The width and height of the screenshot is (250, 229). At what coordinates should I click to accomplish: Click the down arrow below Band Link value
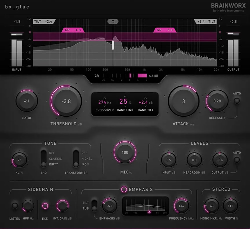tap(125, 107)
